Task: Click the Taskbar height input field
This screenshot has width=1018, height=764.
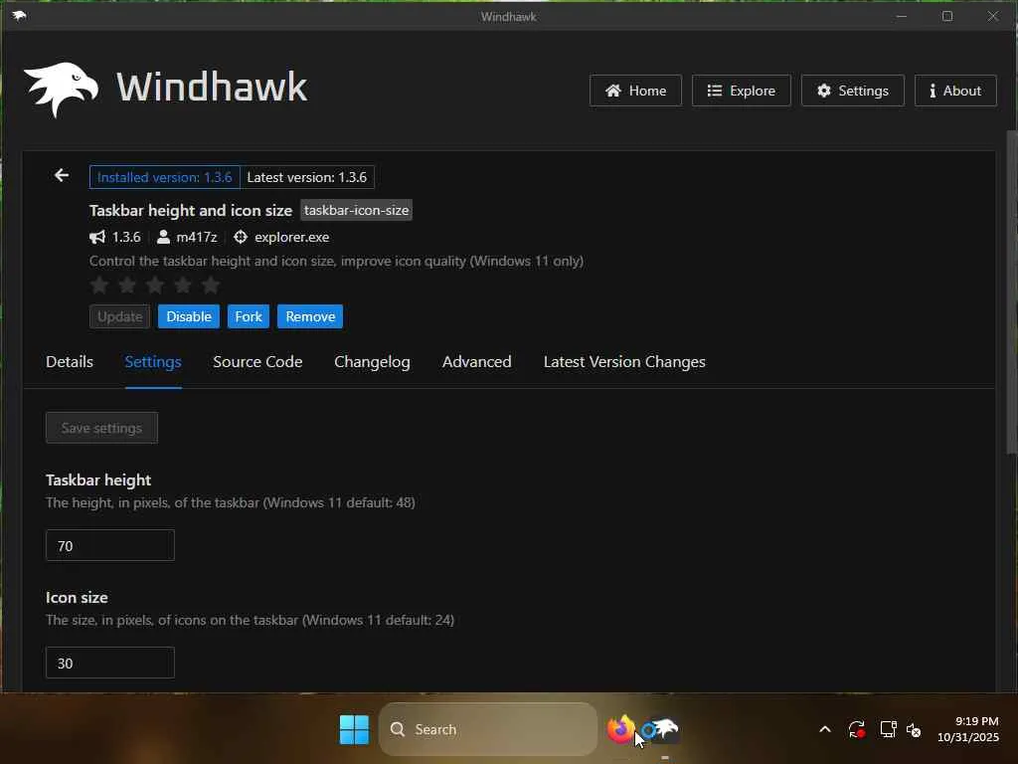Action: [x=110, y=545]
